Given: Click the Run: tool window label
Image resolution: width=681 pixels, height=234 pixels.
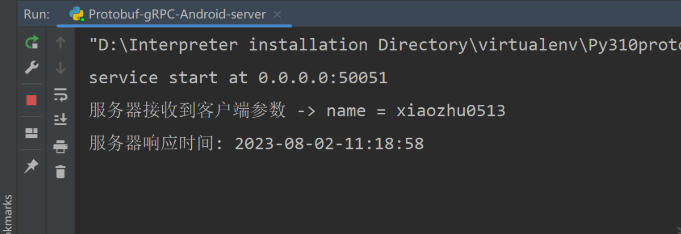Looking at the screenshot, I should pos(37,15).
